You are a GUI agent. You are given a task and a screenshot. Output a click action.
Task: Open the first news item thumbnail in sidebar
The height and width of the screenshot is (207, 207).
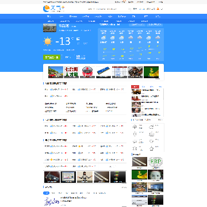pos(136,91)
